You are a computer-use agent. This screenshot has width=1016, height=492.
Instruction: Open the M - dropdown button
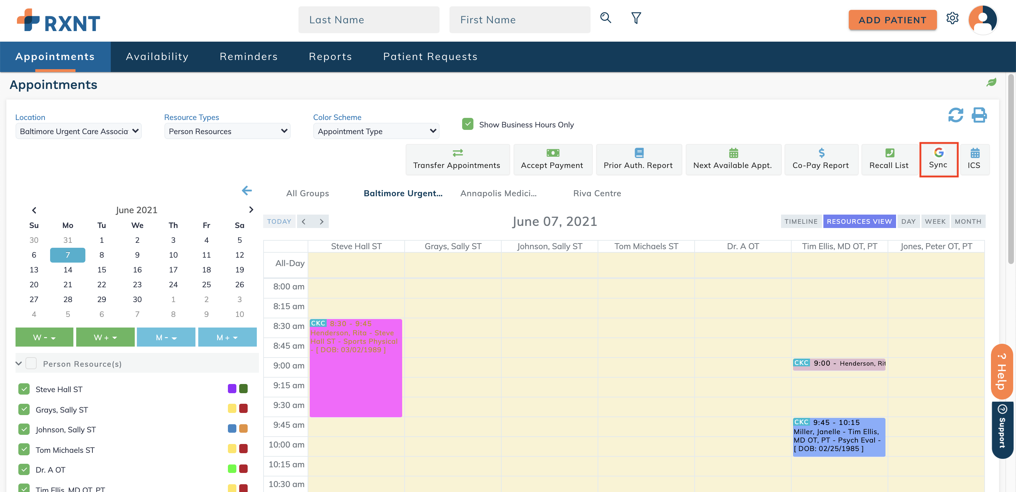[166, 337]
